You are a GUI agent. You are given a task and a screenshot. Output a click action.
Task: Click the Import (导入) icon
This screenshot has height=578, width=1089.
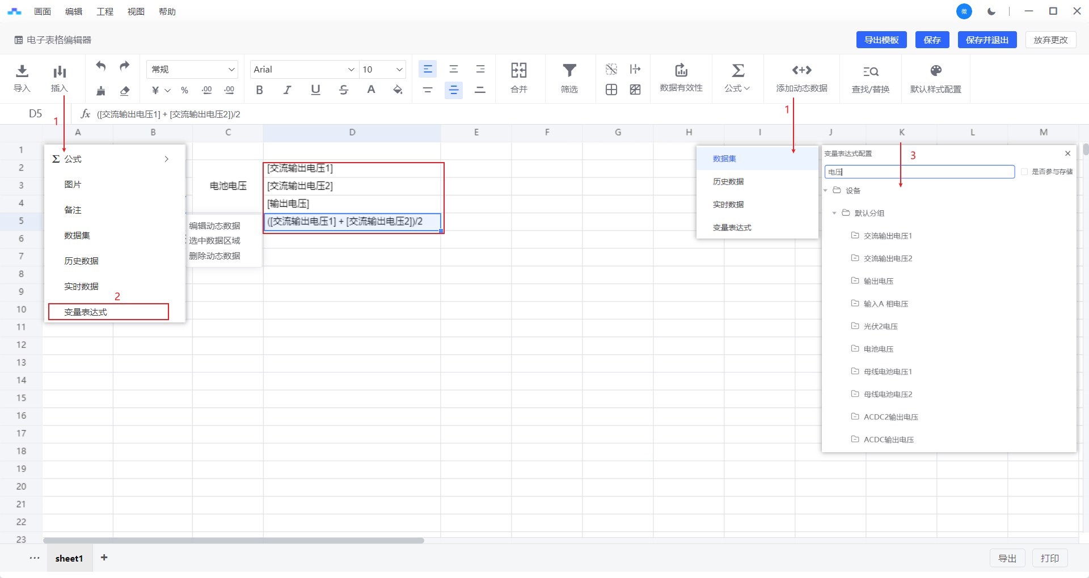coord(22,71)
